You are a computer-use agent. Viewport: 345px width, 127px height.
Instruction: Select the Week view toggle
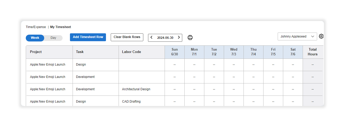pos(35,38)
